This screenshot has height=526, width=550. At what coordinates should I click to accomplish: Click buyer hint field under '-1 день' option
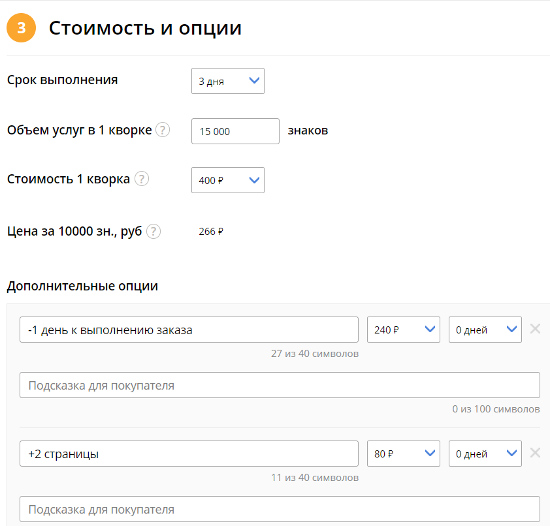click(x=280, y=385)
